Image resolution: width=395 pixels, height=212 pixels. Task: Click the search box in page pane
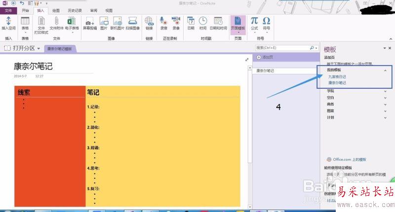point(282,48)
